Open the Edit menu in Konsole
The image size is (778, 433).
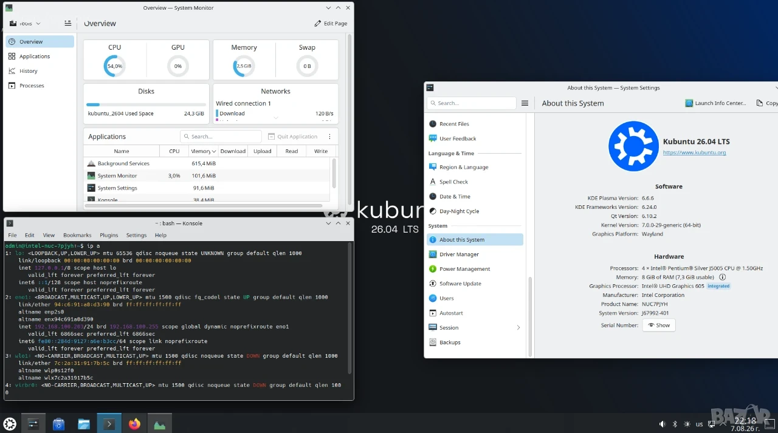[x=30, y=235]
